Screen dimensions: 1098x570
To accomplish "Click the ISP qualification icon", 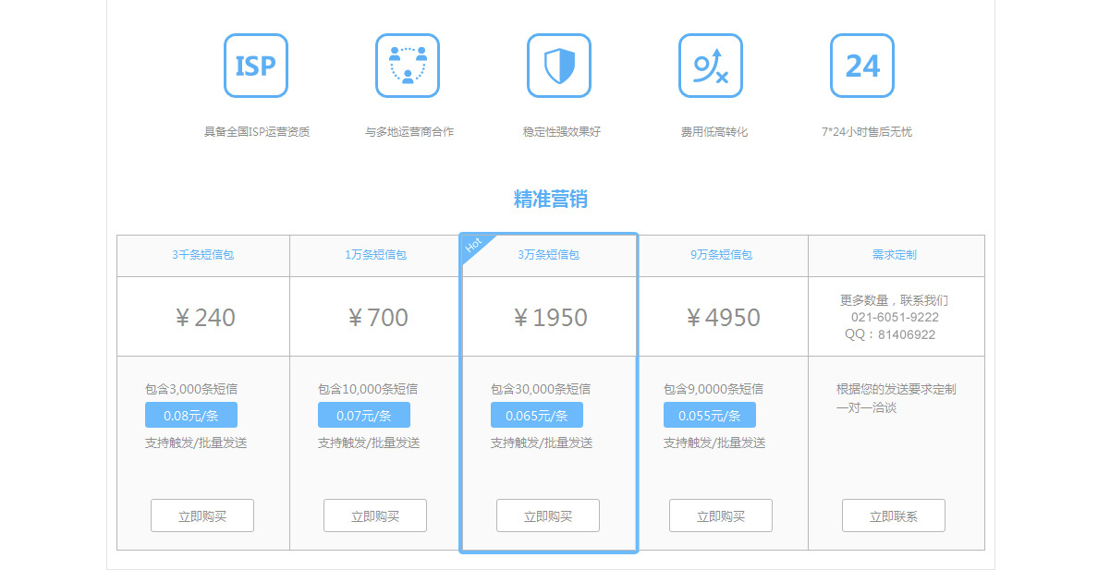I will pos(256,66).
